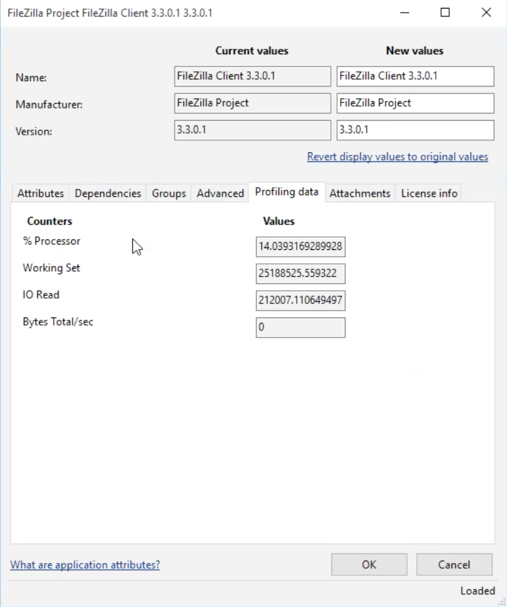This screenshot has height=607, width=507.
Task: Switch to the Attributes tab
Action: (41, 193)
